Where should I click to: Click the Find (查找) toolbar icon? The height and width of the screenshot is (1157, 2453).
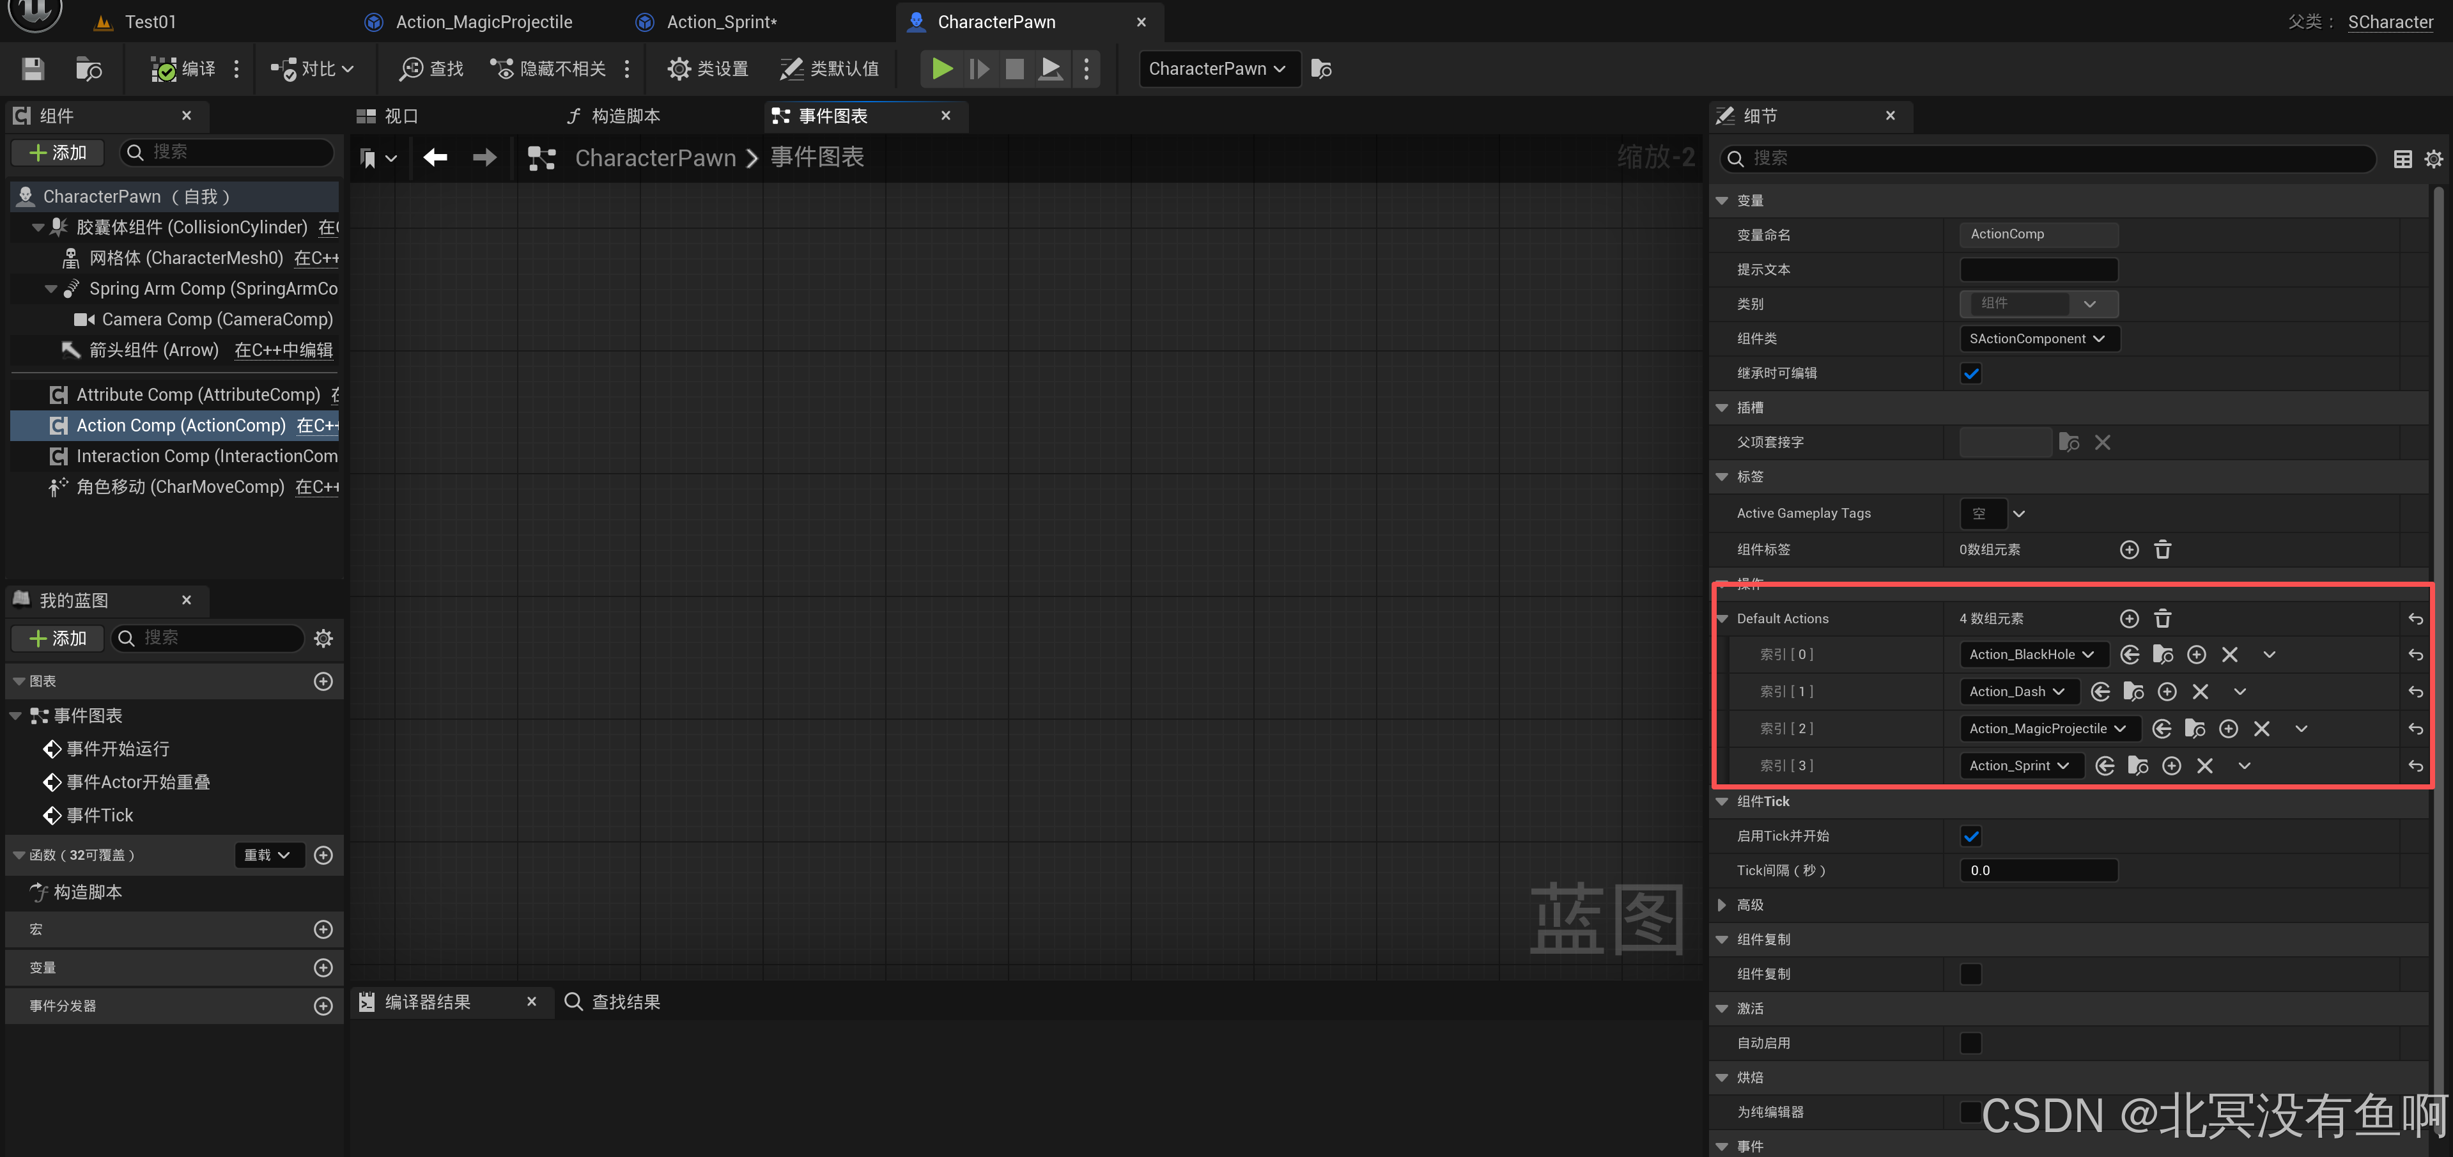(431, 68)
